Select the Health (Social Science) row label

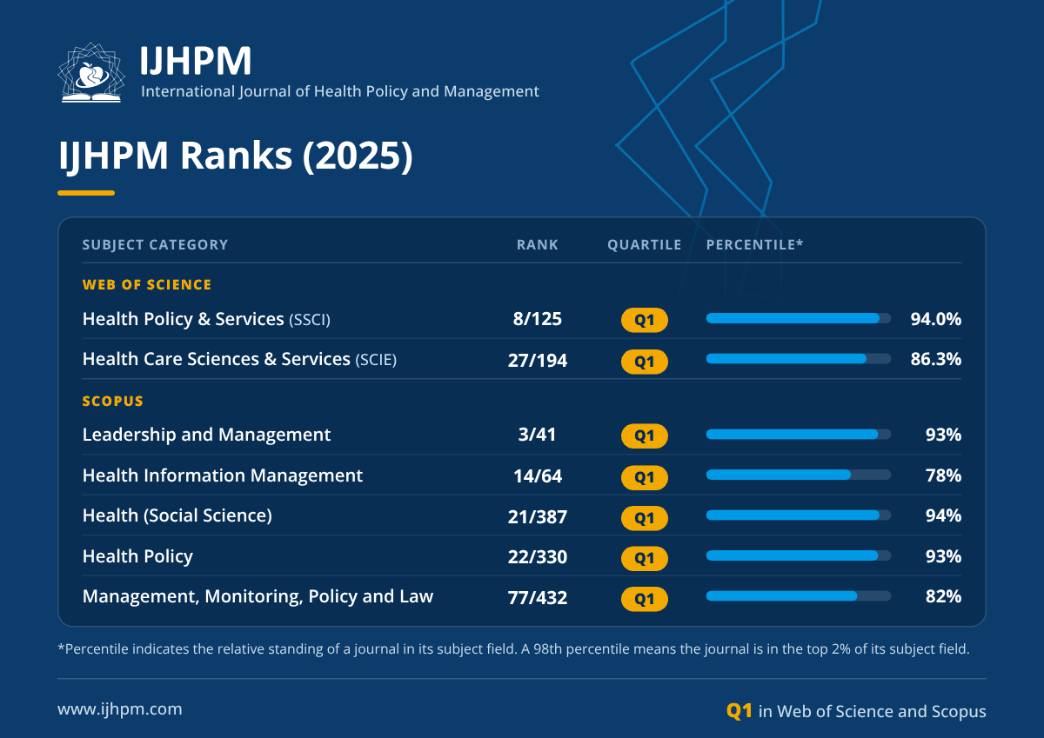tap(177, 515)
